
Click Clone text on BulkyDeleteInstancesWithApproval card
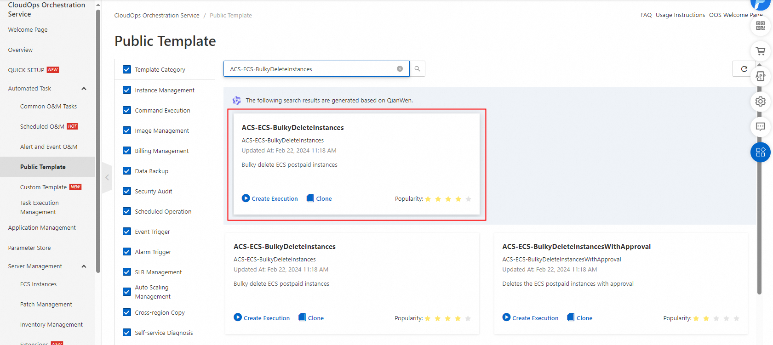pos(584,318)
